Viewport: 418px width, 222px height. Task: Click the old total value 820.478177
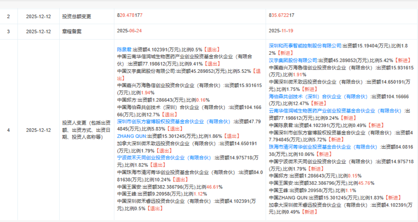[130, 15]
